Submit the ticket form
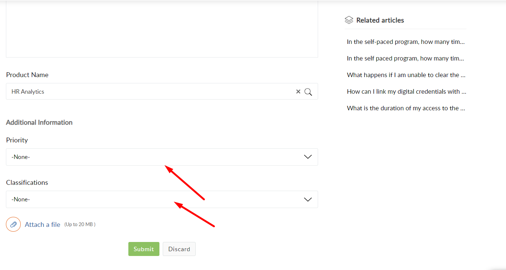 [x=144, y=249]
